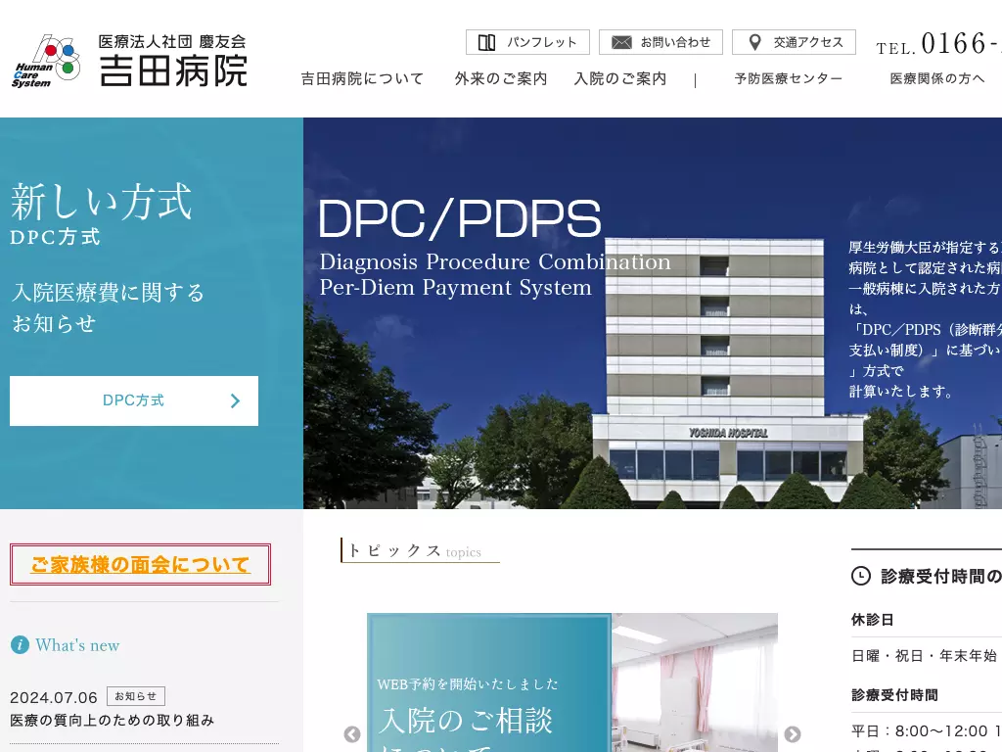This screenshot has height=752, width=1002.
Task: Click the pamphlet book icon
Action: 487,42
